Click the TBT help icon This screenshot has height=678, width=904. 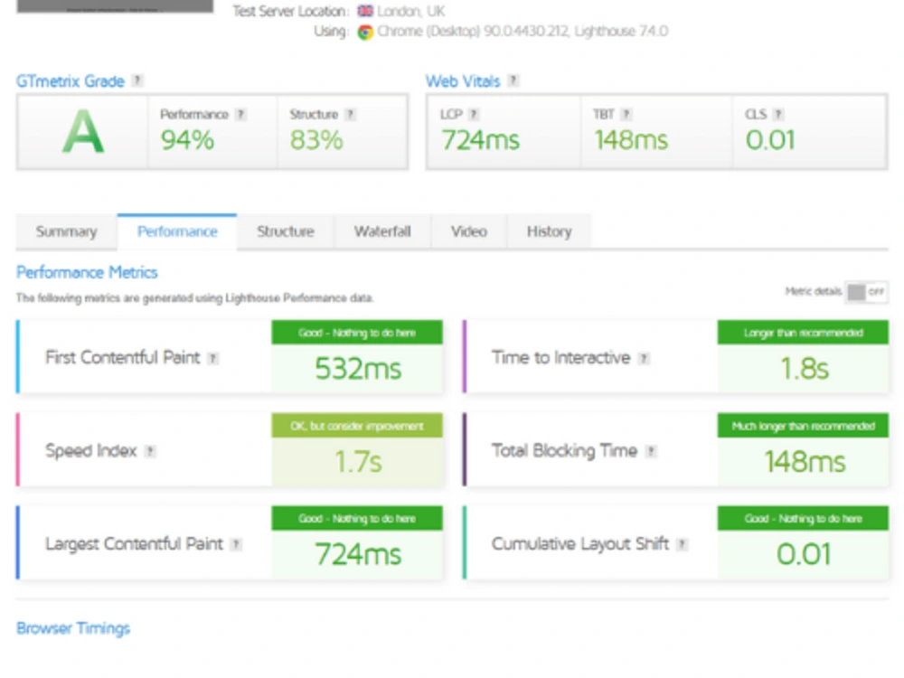coord(626,114)
